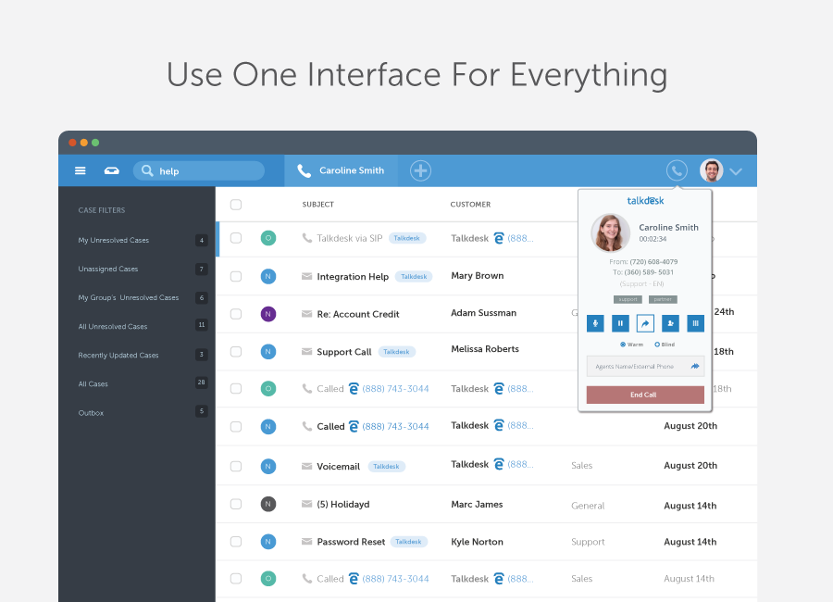833x602 pixels.
Task: Select the Blind transfer radio button
Action: [657, 345]
